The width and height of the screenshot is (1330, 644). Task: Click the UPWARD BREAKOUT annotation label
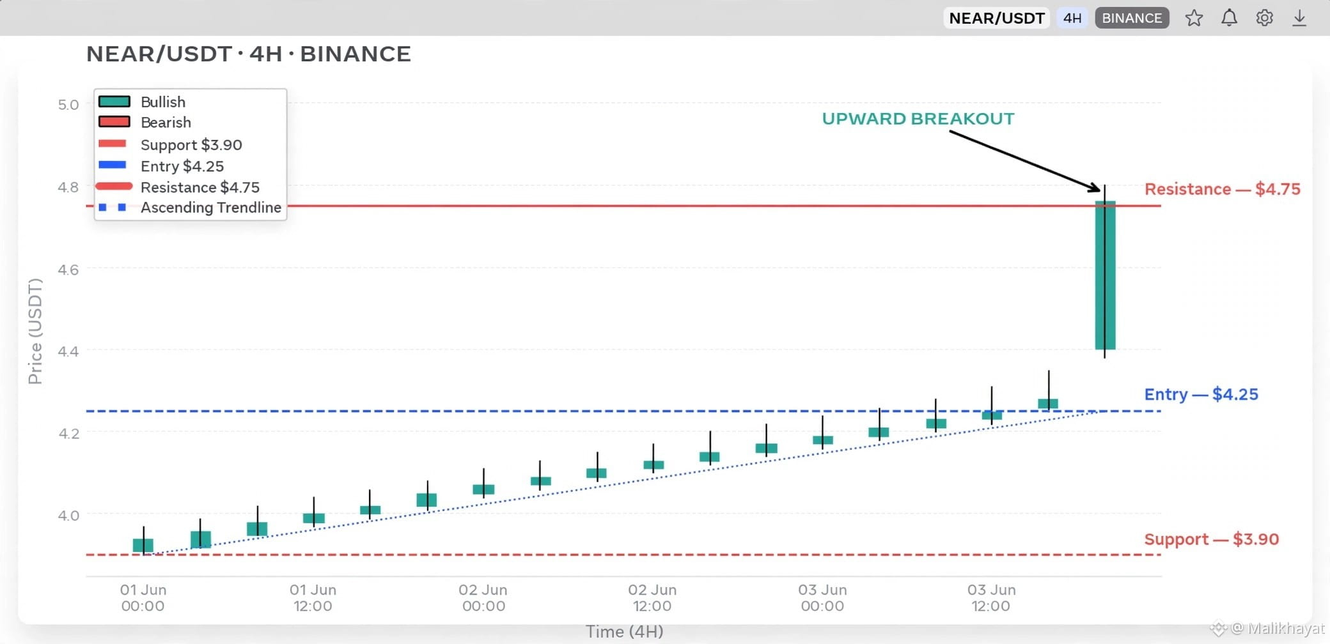918,119
